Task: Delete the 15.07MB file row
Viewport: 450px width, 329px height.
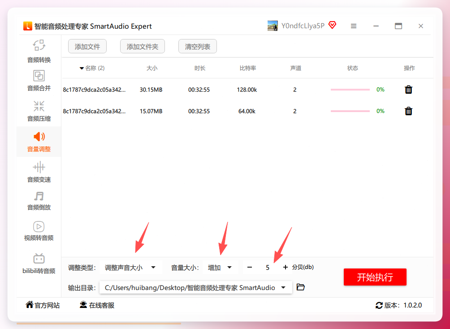Action: [408, 111]
